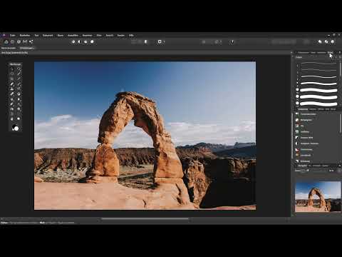The image size is (342, 257).
Task: Click the Navigator preview thumbnail
Action: (318, 196)
